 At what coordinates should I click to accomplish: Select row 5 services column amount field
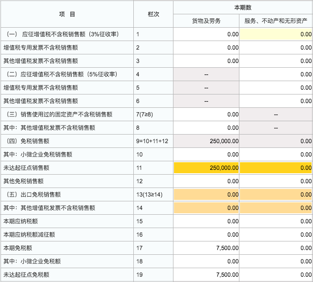click(x=276, y=88)
